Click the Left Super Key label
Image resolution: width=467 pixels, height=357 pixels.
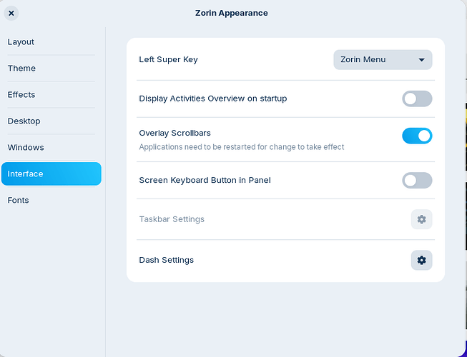pyautogui.click(x=168, y=59)
